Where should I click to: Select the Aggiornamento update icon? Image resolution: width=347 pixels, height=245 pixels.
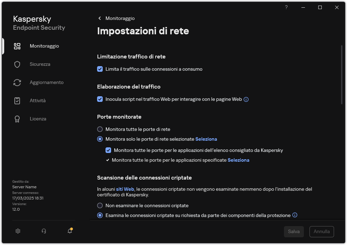17,82
